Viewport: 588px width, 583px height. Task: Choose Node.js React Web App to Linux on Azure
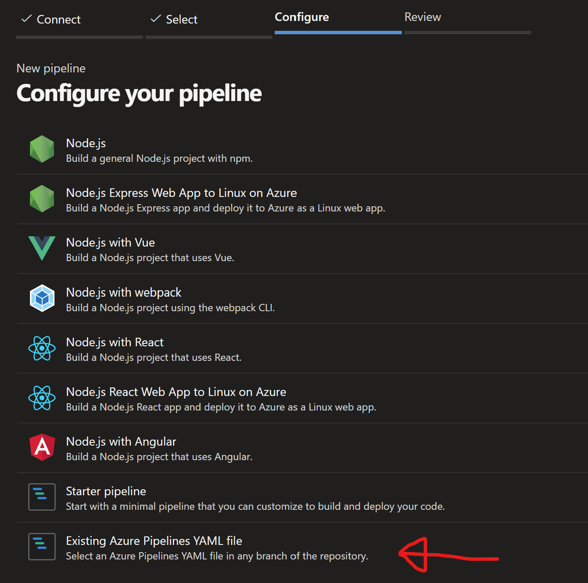[x=176, y=392]
